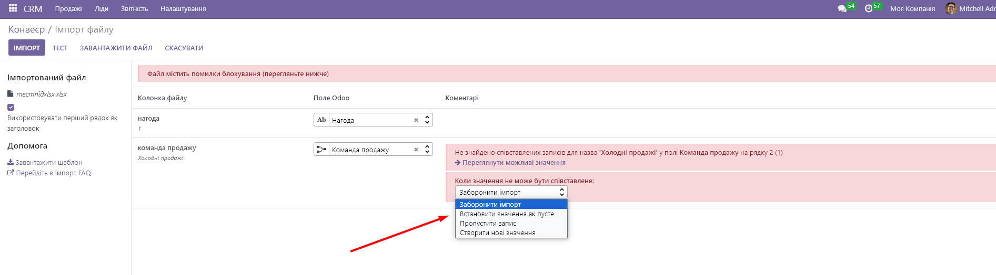Click the Завантажити шаблон download link
The width and height of the screenshot is (996, 275).
tap(48, 163)
